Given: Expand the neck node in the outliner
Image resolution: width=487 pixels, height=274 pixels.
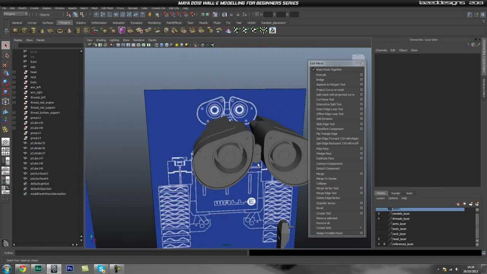Looking at the screenshot, I should (x=14, y=77).
